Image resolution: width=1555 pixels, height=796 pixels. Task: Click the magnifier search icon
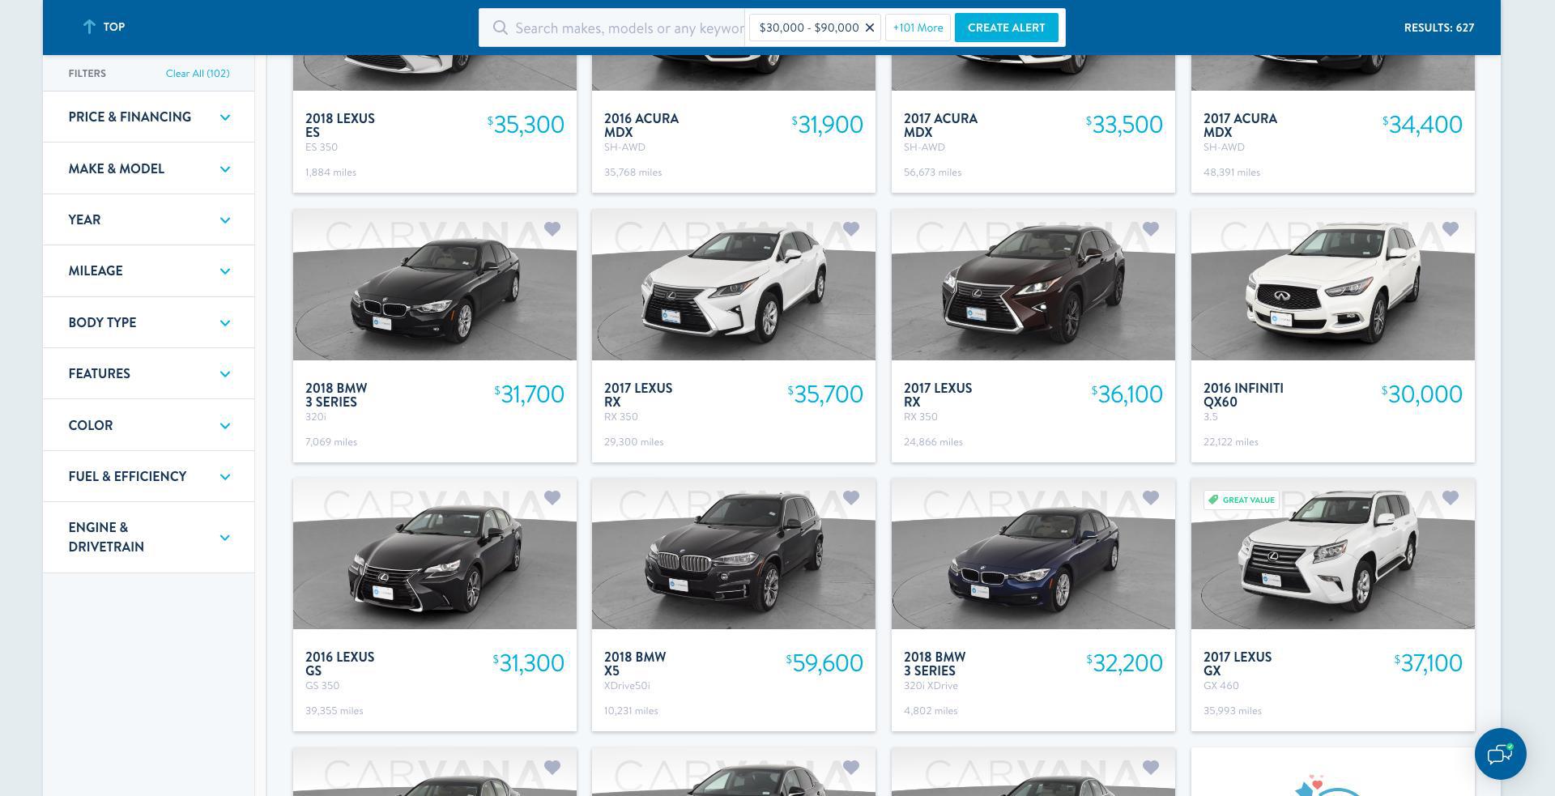501,28
